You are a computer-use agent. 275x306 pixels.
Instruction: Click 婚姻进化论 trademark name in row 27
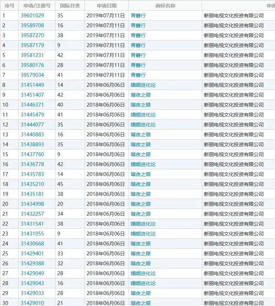point(143,273)
